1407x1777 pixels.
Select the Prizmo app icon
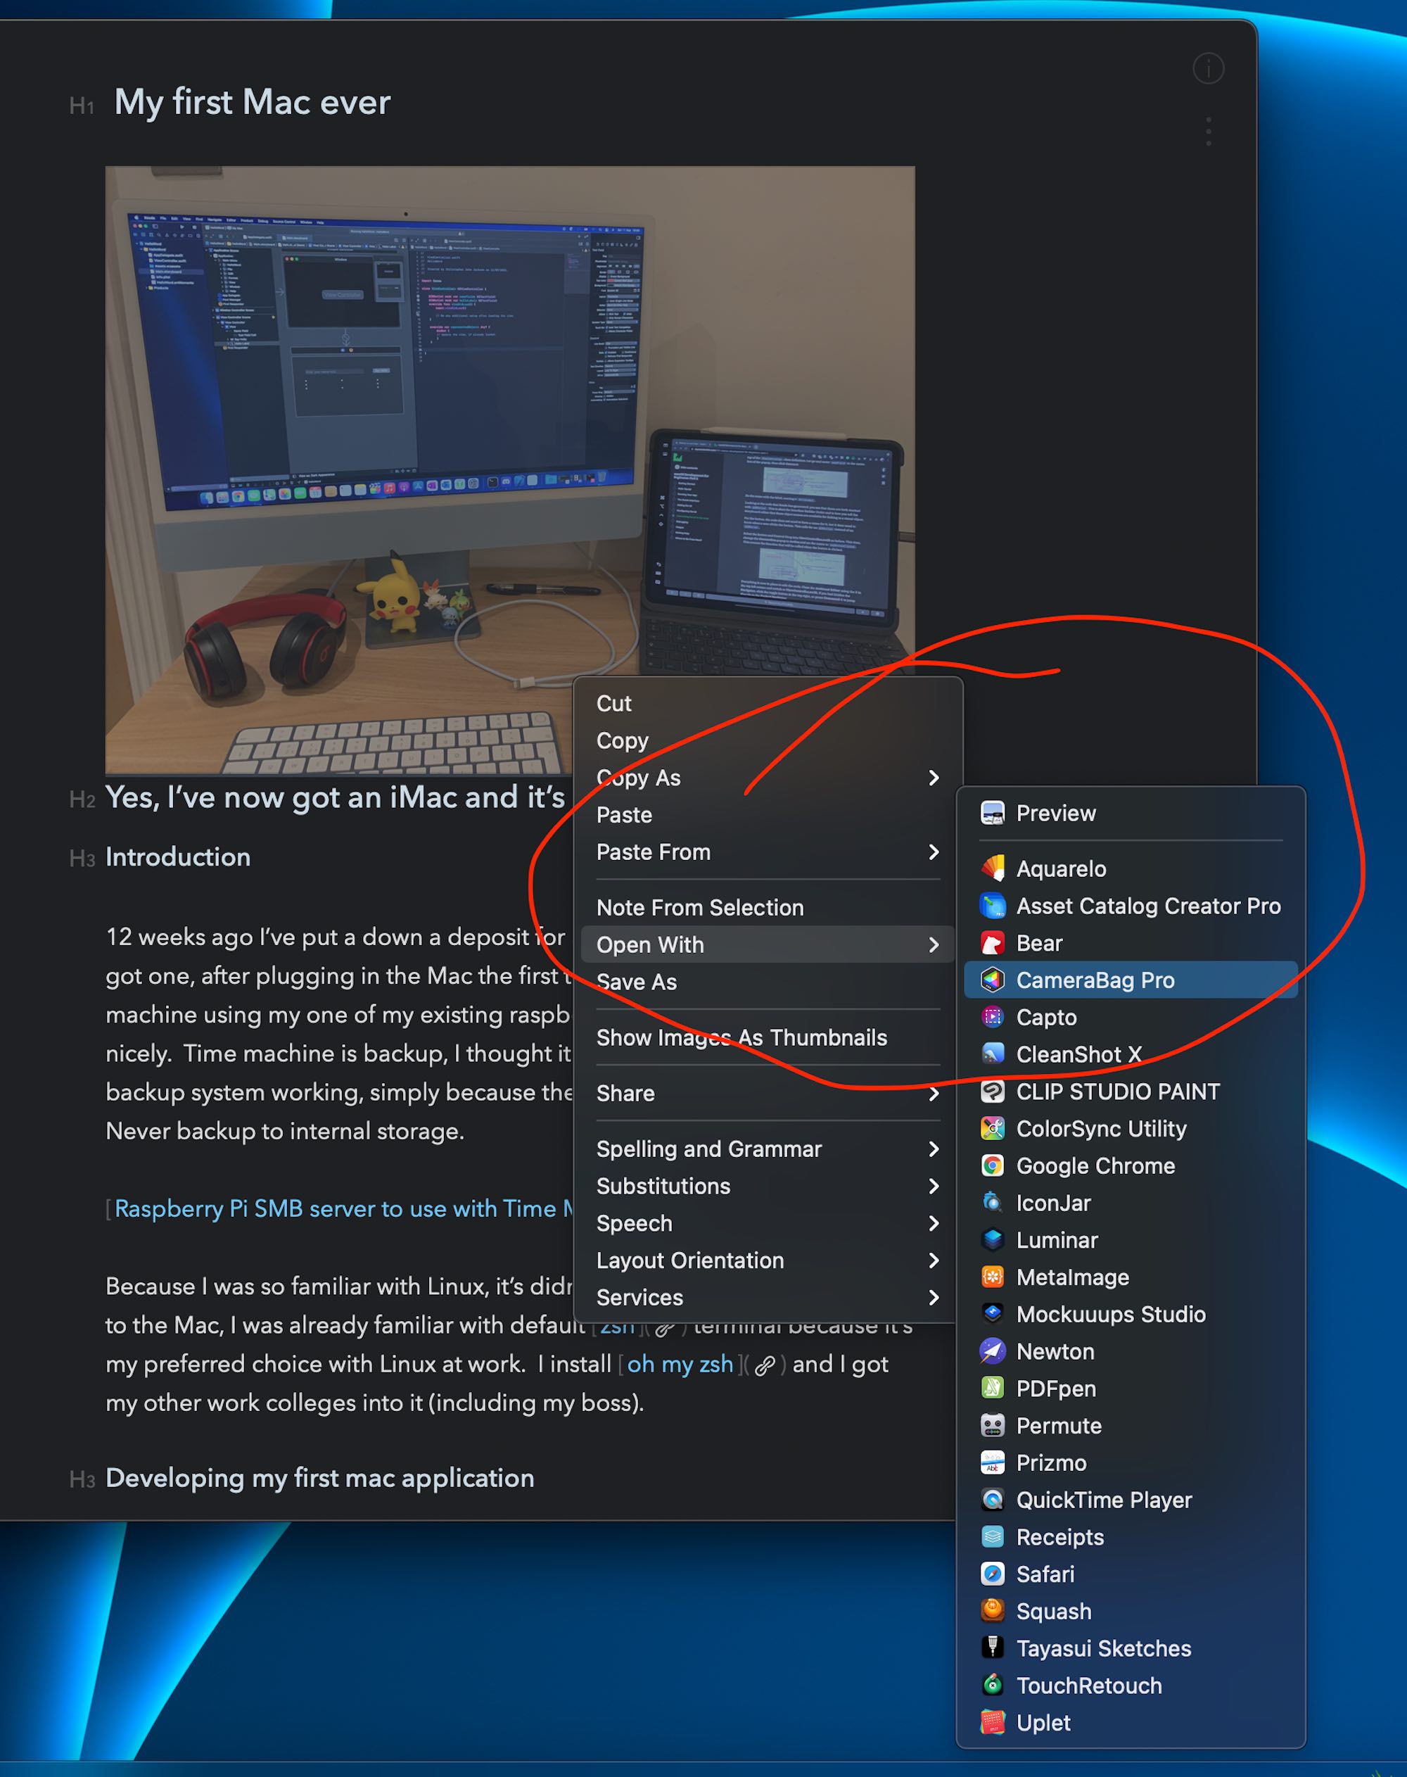(993, 1462)
